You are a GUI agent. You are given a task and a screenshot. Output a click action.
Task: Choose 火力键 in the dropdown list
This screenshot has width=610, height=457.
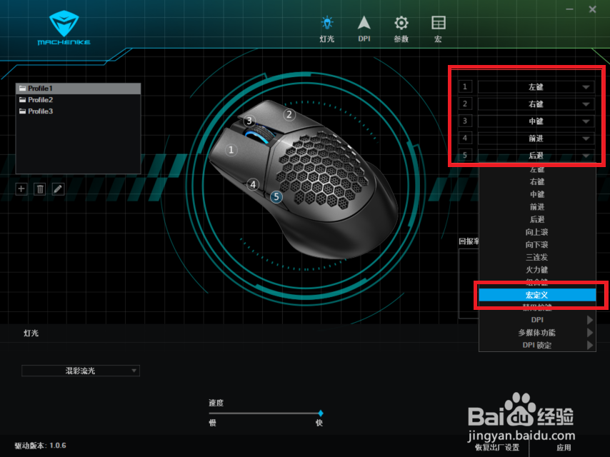pos(537,269)
